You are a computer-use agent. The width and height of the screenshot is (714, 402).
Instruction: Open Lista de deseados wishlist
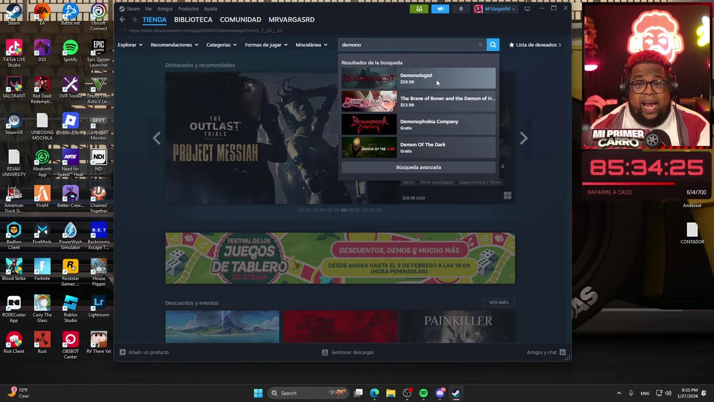(534, 45)
